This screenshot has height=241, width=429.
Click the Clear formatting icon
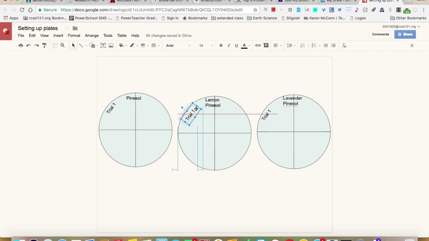click(x=344, y=46)
